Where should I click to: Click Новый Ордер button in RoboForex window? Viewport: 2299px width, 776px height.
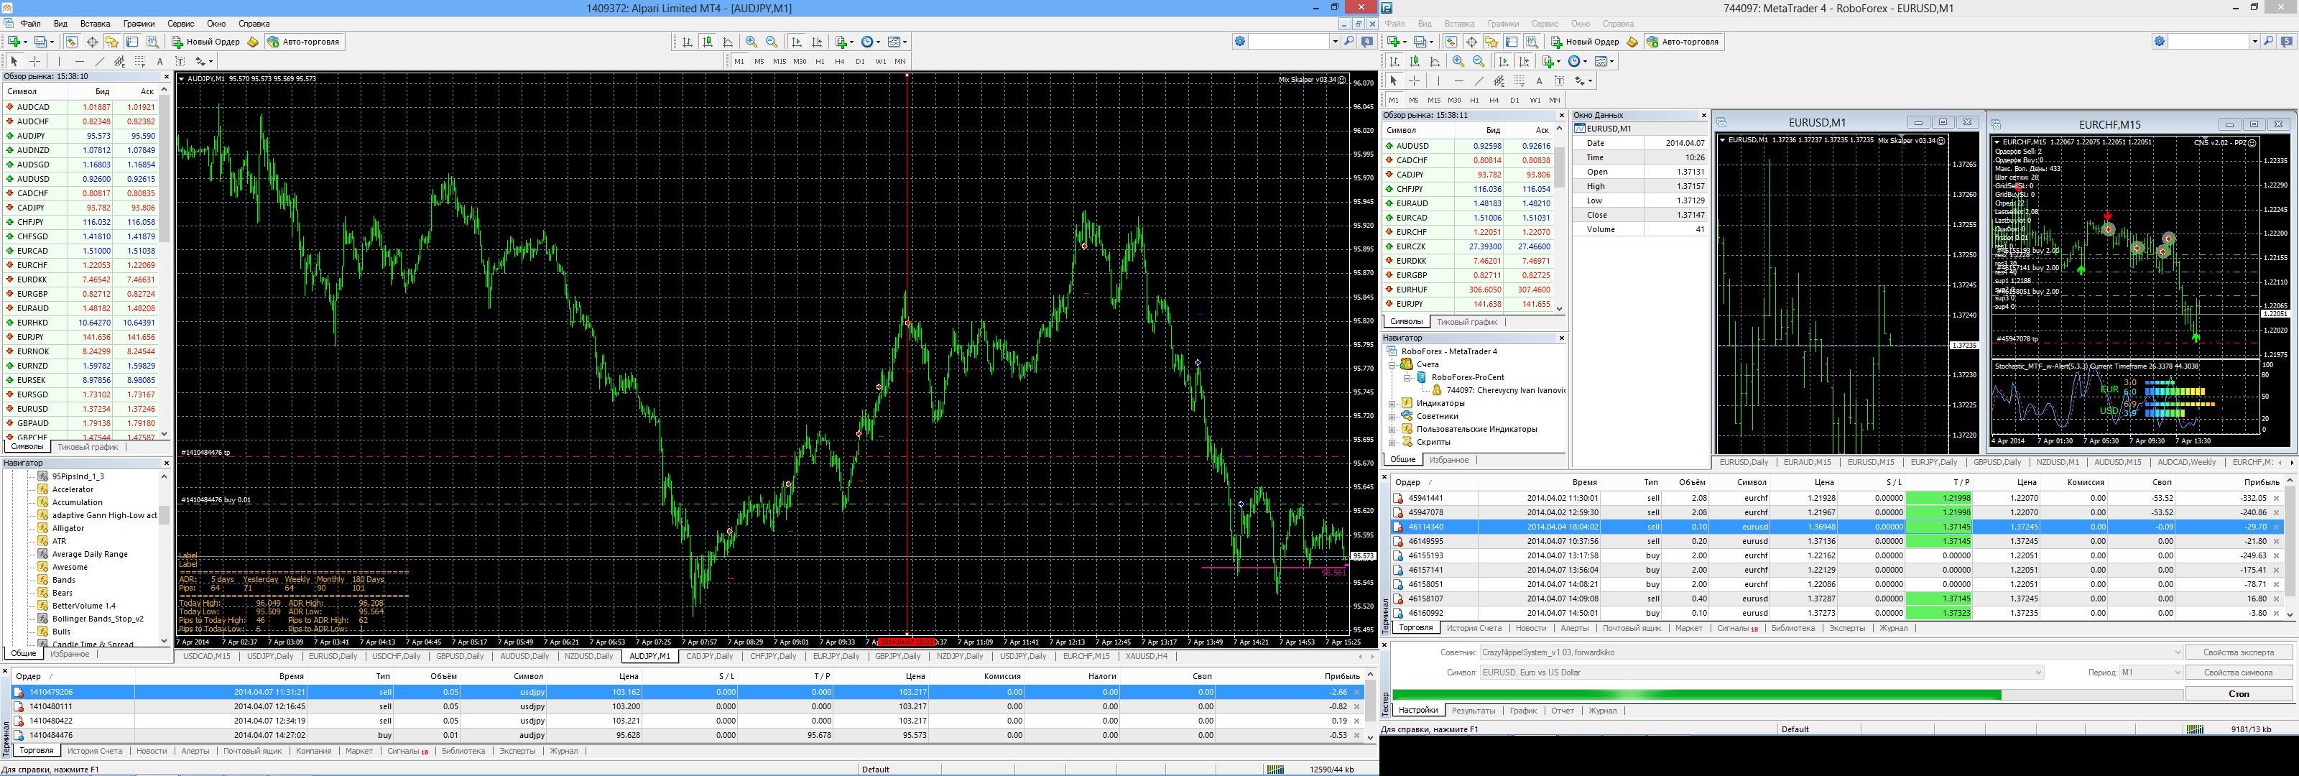[x=1586, y=42]
